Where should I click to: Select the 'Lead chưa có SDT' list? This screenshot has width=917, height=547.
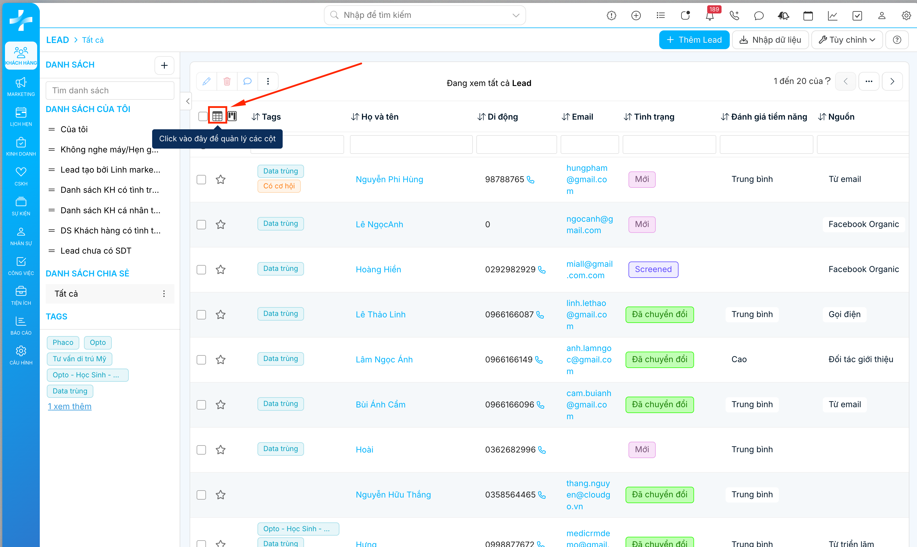pyautogui.click(x=95, y=251)
